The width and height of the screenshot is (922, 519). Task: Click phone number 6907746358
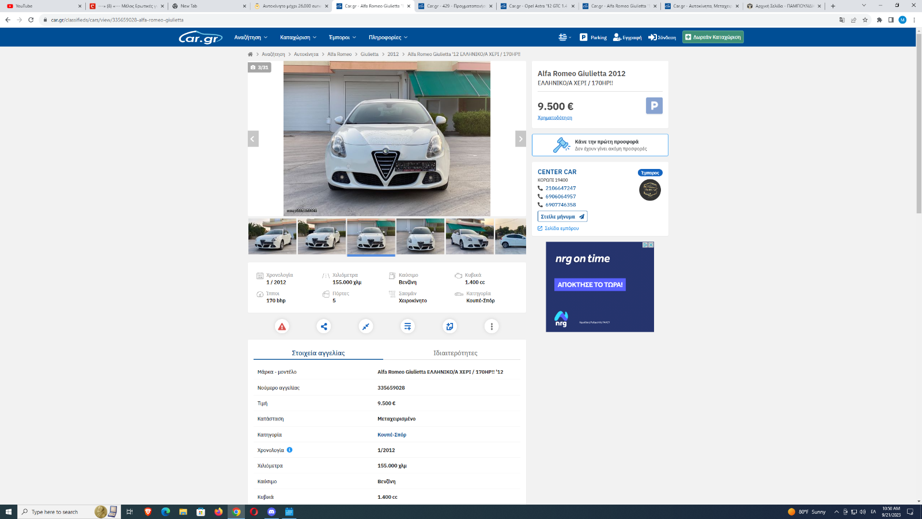pos(561,205)
